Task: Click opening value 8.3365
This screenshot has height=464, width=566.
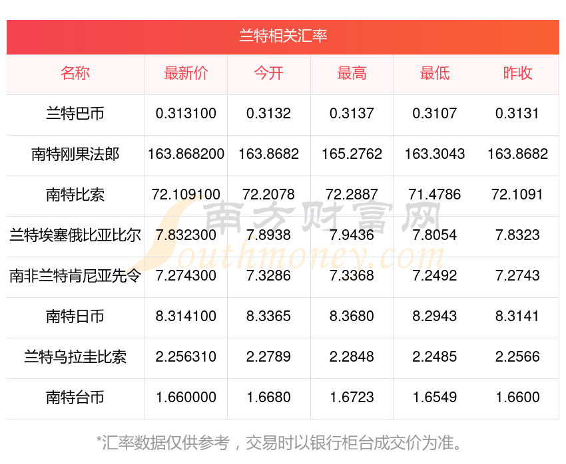Action: [x=268, y=316]
